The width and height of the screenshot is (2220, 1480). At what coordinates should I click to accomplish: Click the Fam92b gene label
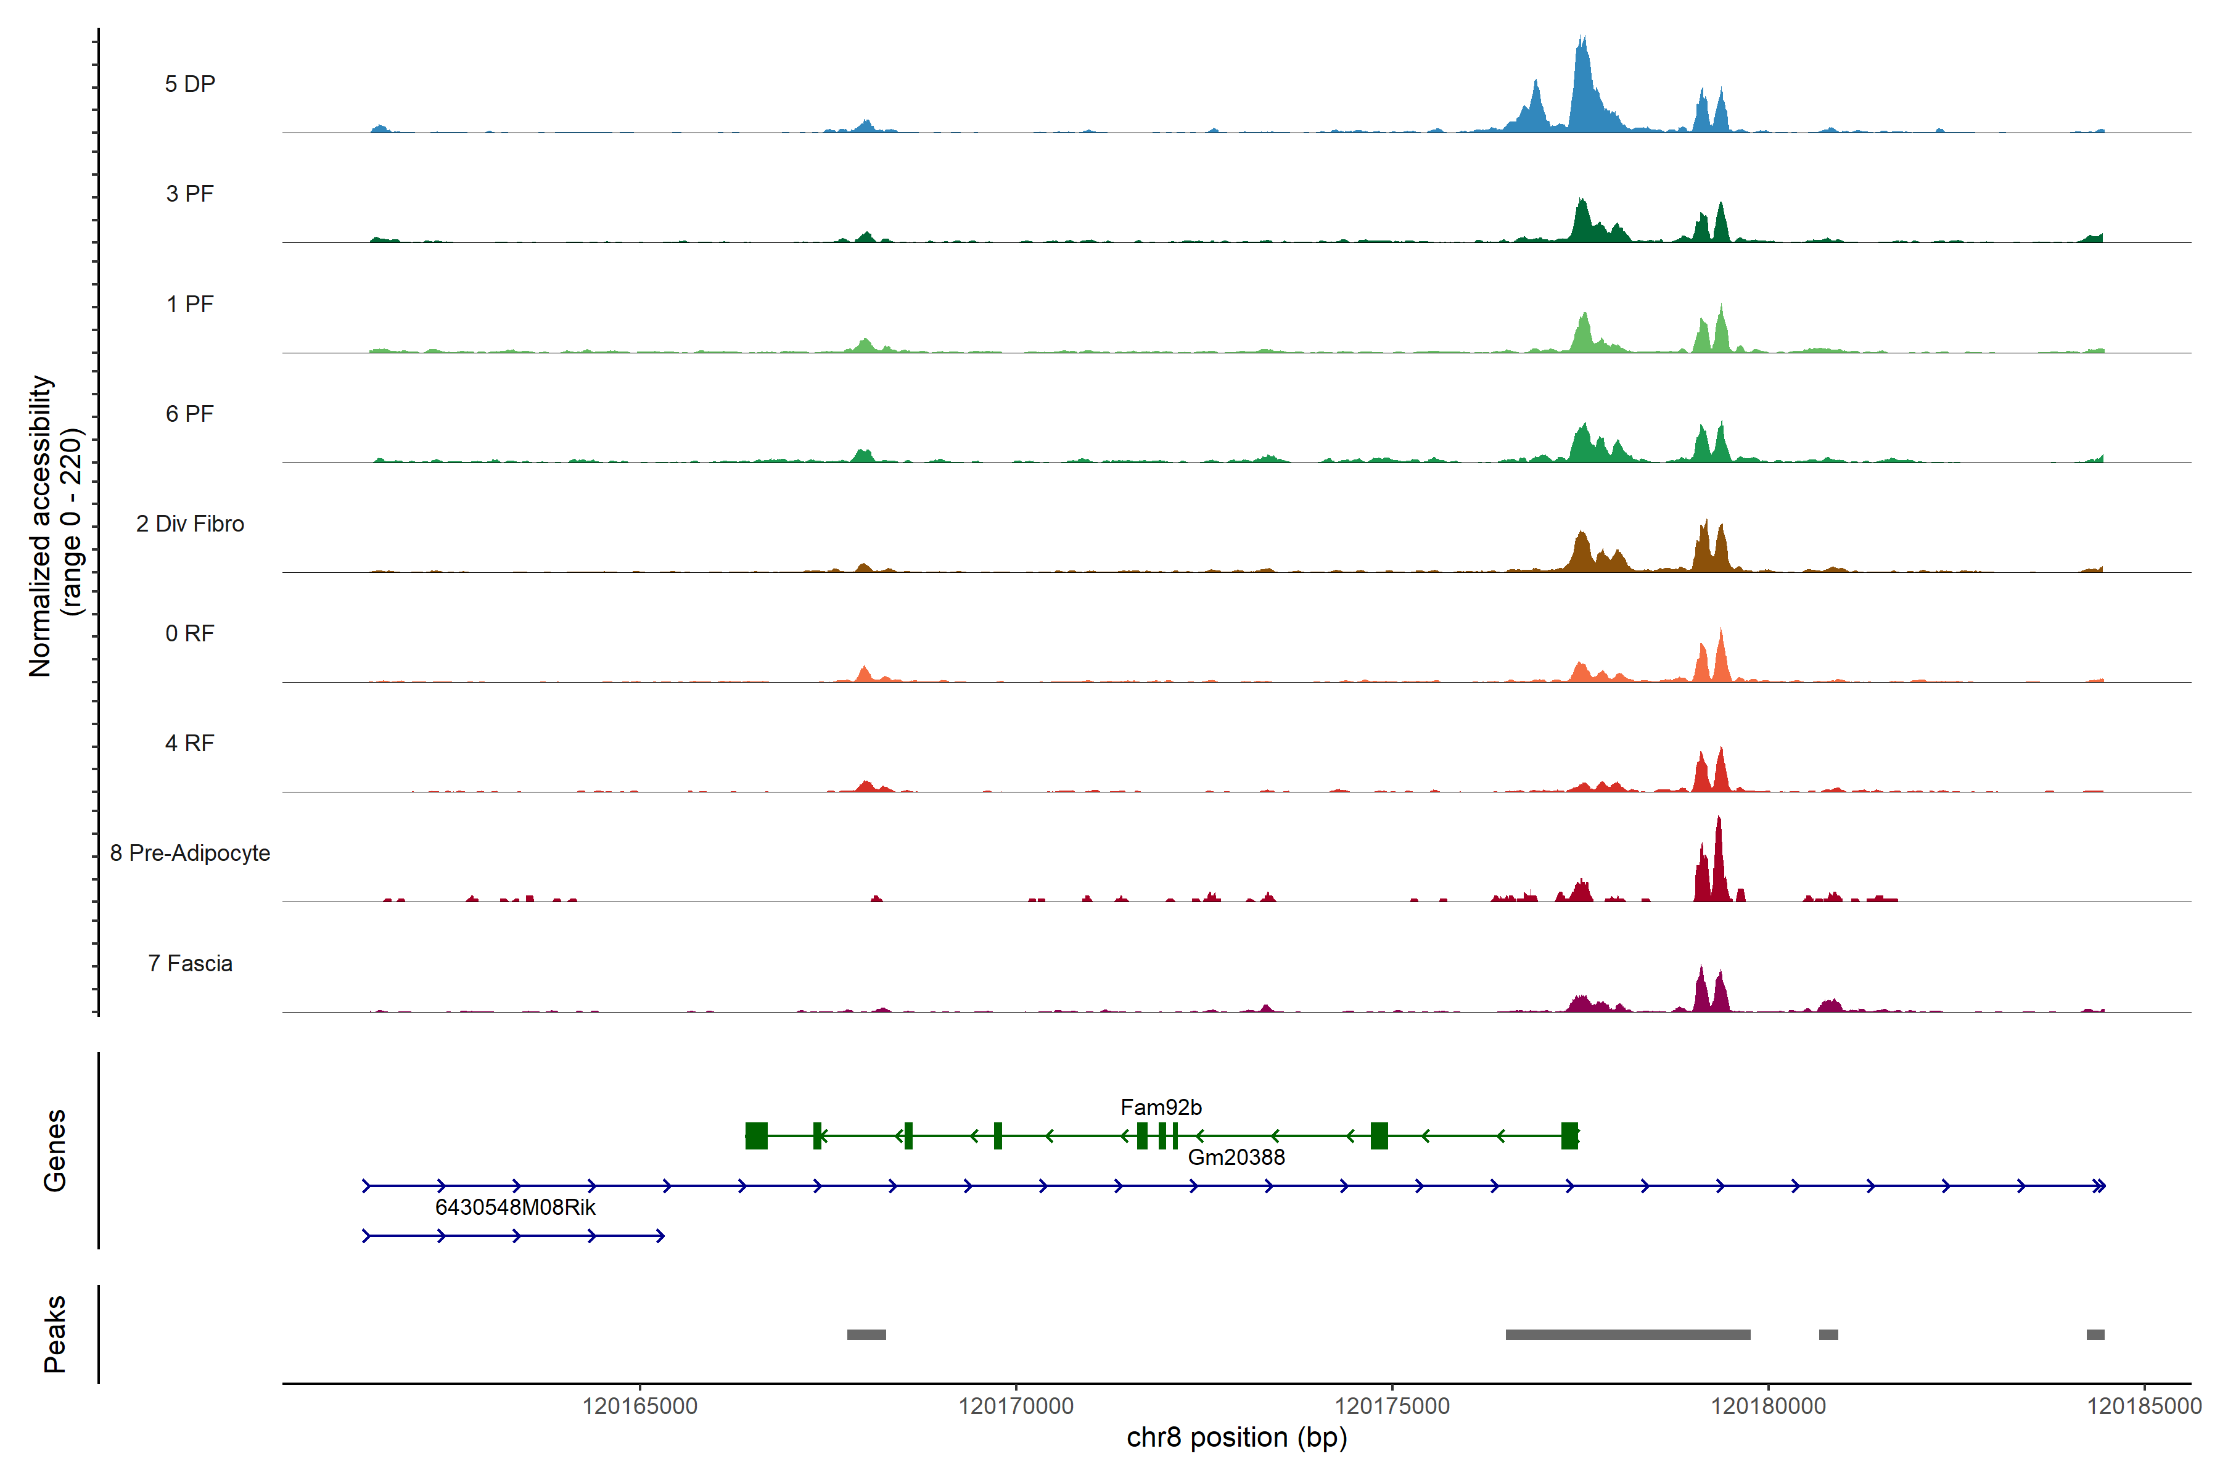(1161, 1107)
